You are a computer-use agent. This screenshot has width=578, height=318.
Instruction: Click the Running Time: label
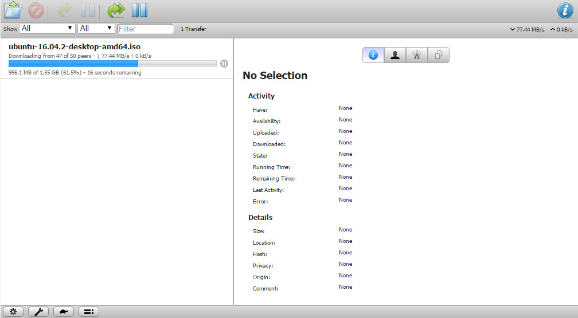[271, 167]
